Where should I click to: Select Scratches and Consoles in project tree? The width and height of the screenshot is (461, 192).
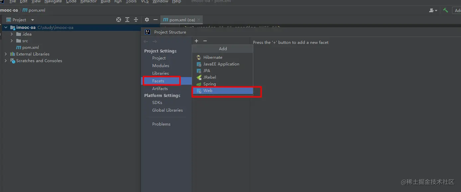36,61
